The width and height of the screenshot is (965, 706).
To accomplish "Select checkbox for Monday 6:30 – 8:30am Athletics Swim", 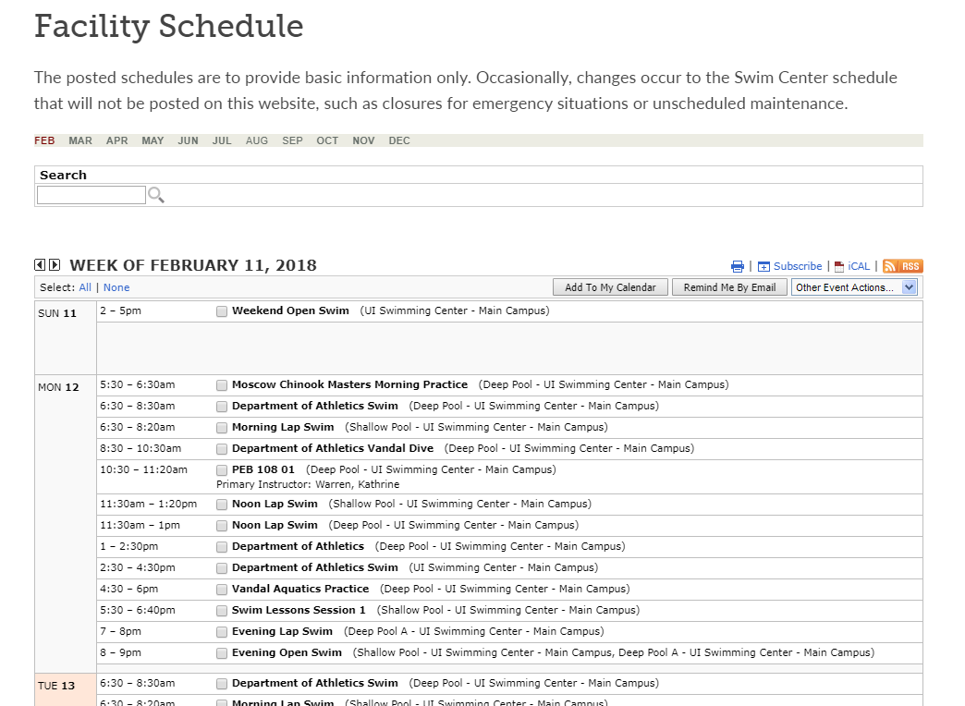I will [222, 407].
